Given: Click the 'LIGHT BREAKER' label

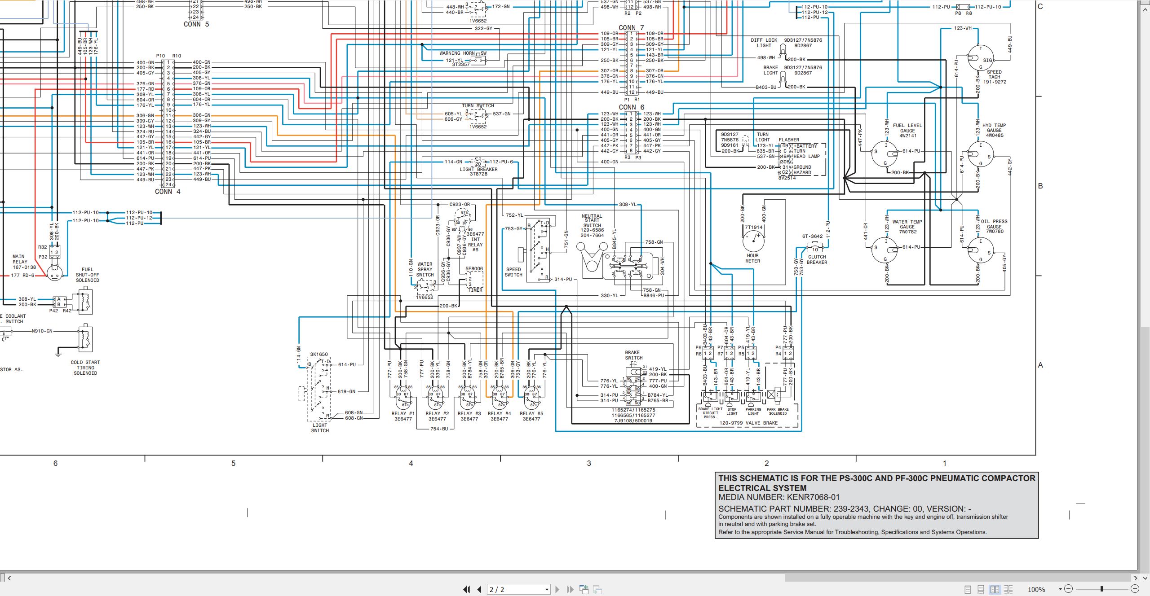Looking at the screenshot, I should 478,169.
